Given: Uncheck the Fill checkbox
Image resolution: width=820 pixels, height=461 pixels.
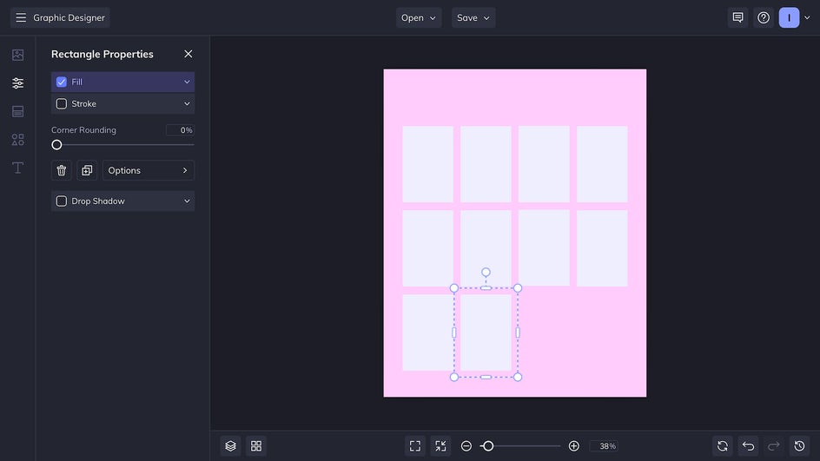Looking at the screenshot, I should pos(62,82).
